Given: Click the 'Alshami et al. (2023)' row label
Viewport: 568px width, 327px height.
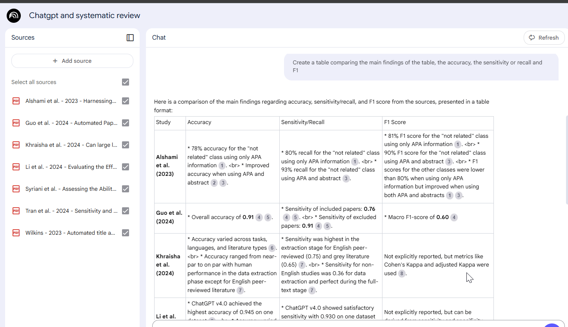Looking at the screenshot, I should click(x=167, y=165).
